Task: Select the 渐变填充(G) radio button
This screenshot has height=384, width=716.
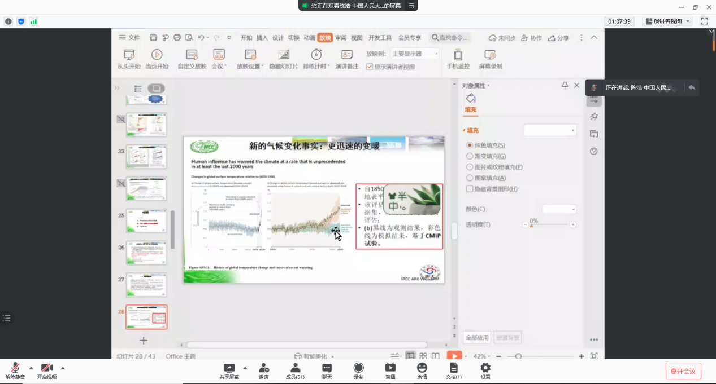Action: 470,156
